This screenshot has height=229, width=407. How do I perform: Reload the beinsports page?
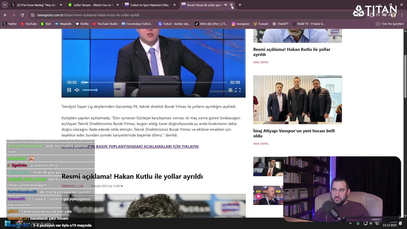coord(22,15)
